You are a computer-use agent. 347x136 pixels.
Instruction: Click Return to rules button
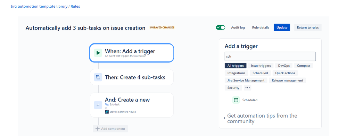click(x=308, y=28)
